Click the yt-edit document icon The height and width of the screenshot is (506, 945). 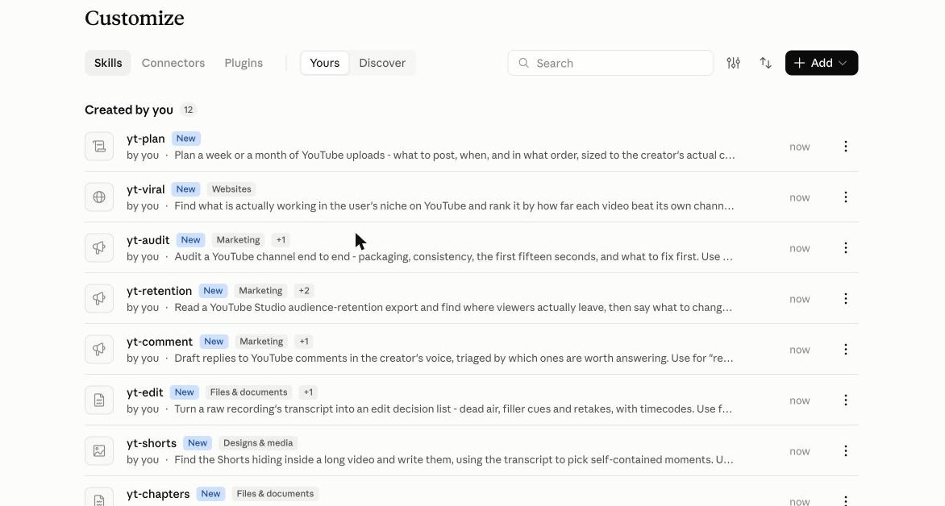click(99, 400)
